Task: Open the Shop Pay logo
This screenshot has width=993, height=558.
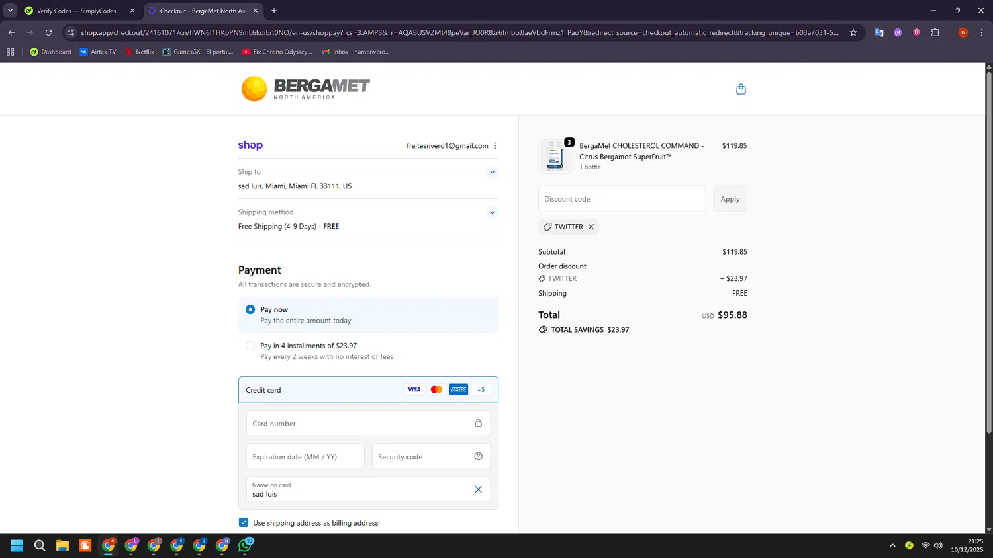Action: coord(250,145)
